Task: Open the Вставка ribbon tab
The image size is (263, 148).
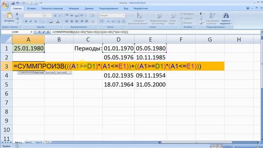Action: (31, 8)
